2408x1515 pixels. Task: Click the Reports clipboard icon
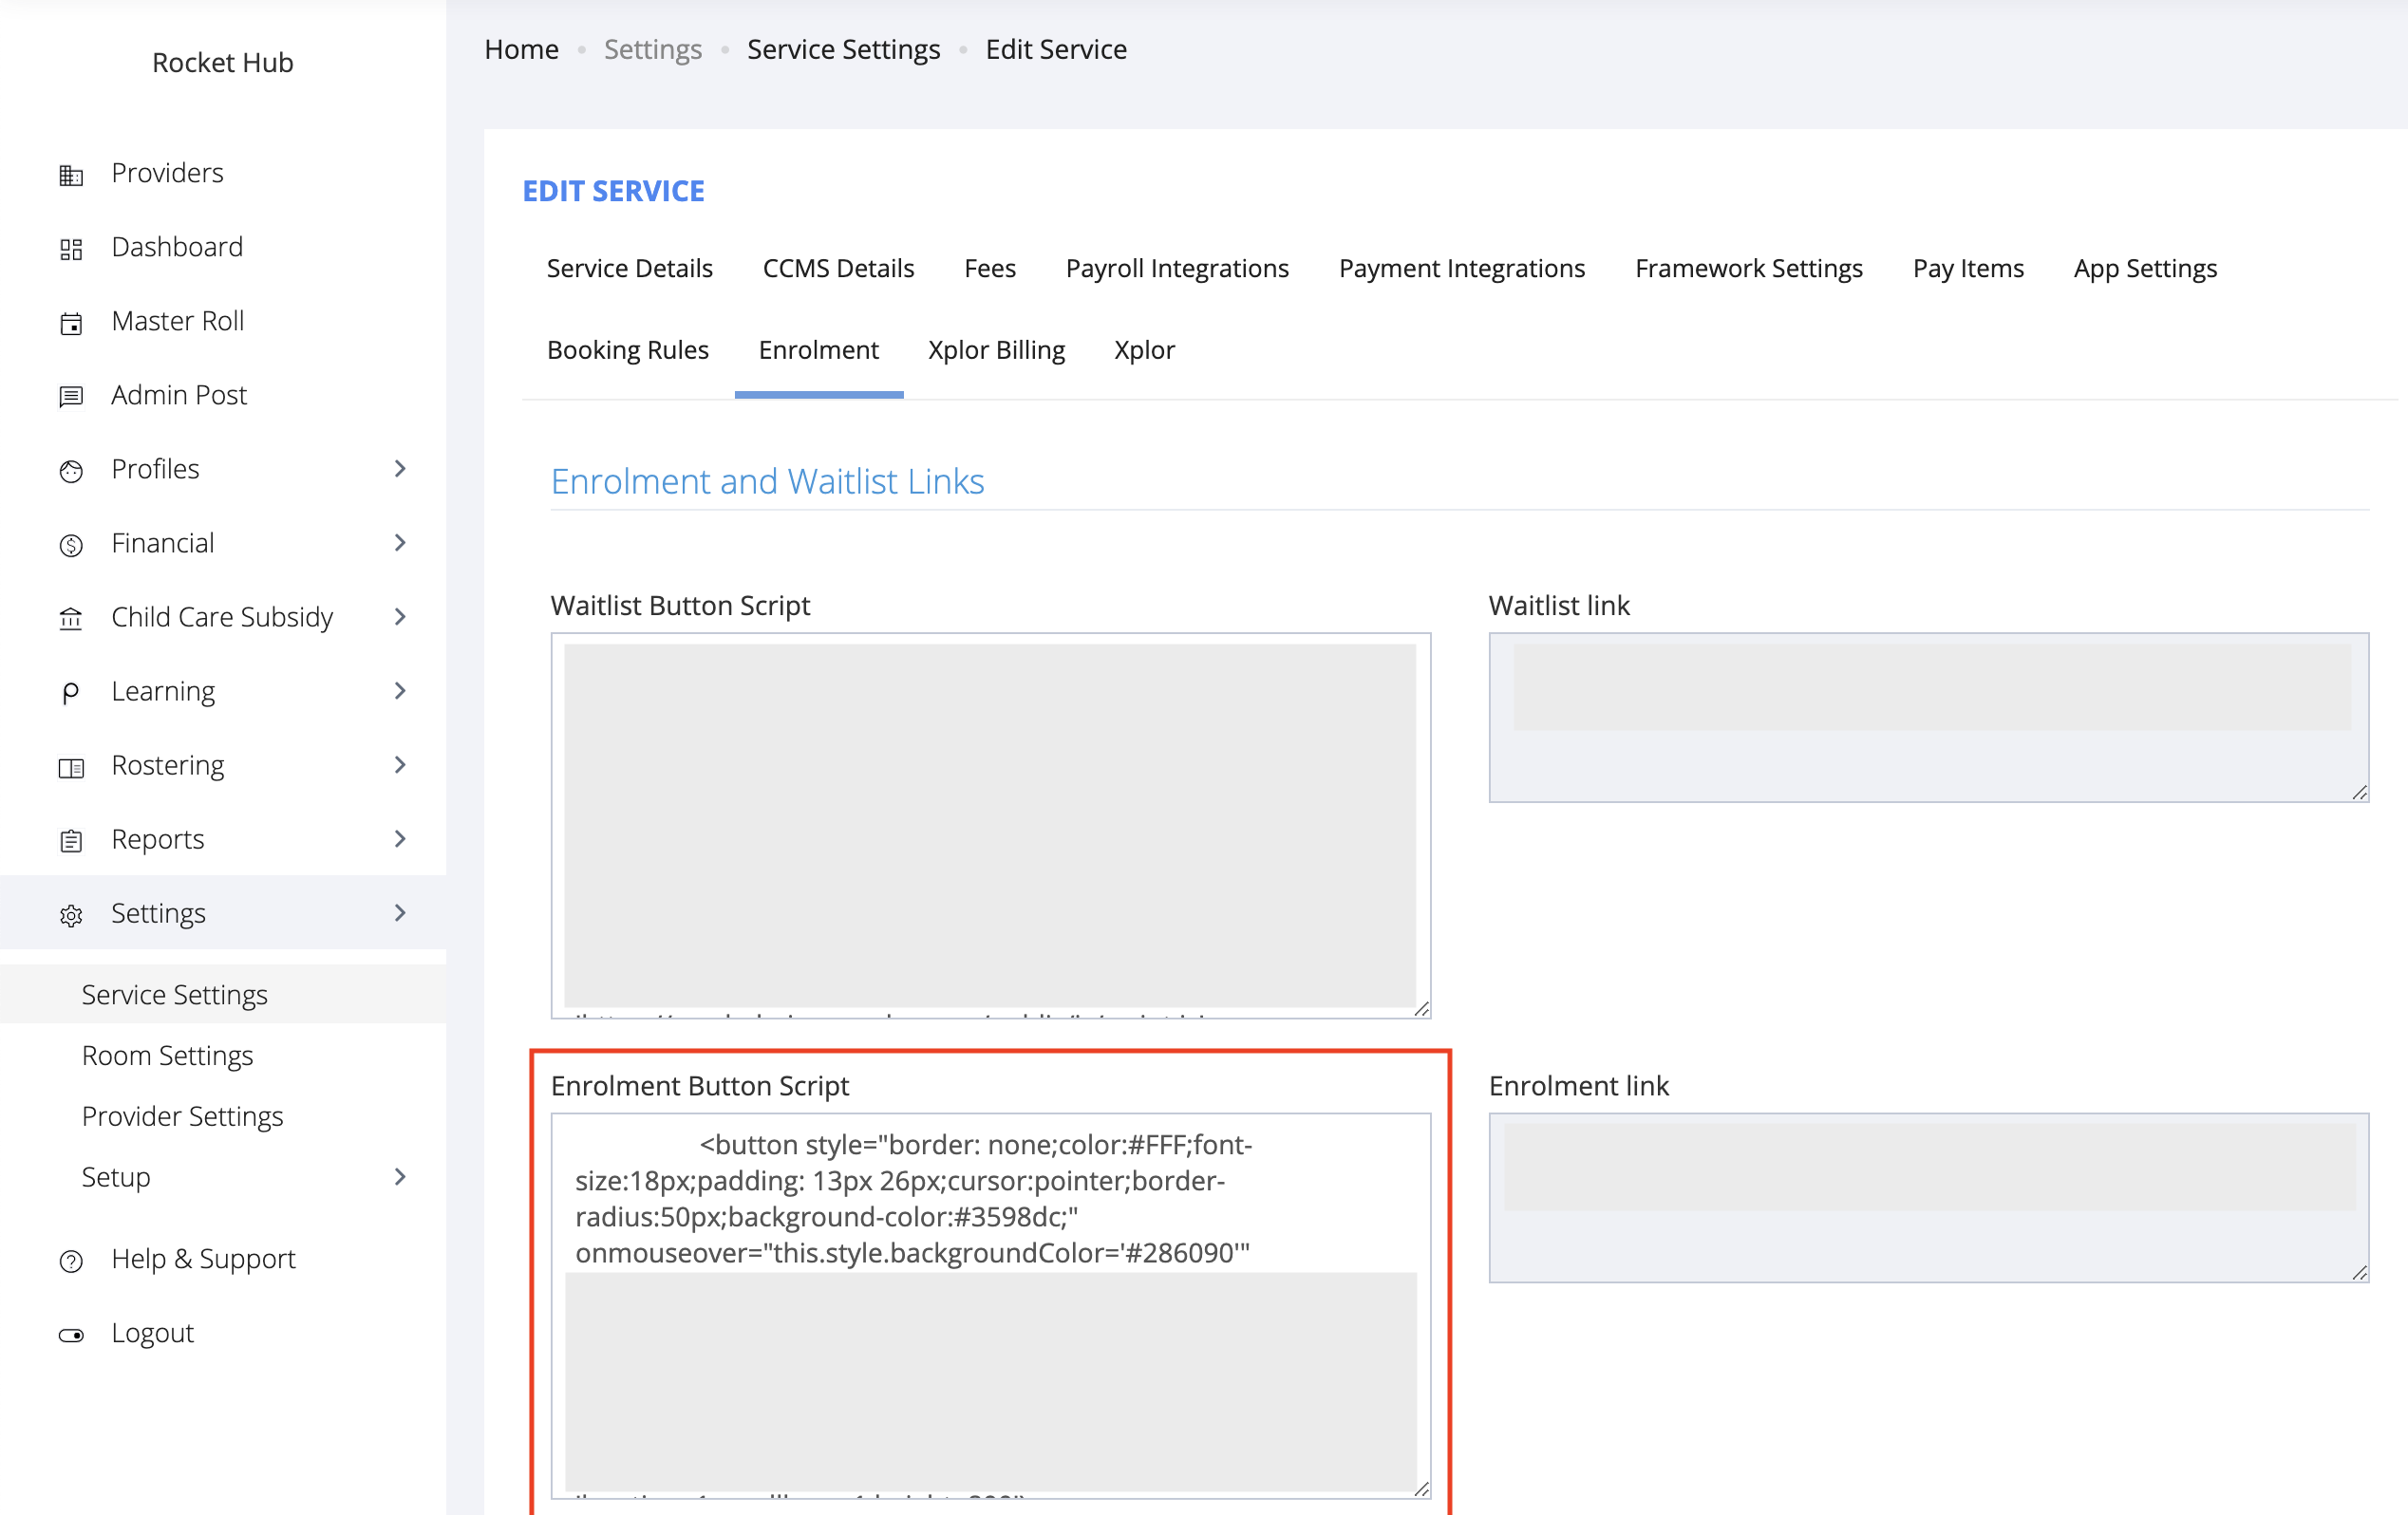(x=71, y=841)
